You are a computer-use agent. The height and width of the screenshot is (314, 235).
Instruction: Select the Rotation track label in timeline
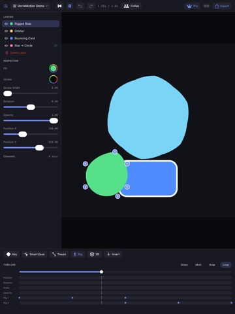point(8,283)
